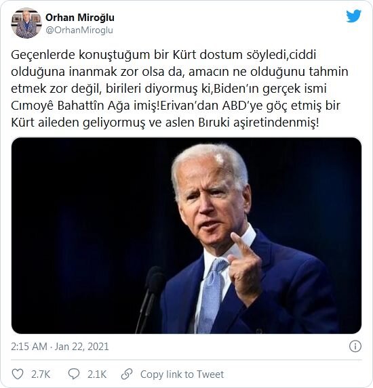Click the display name Orhan Miroğlu
373x388 pixels.
[x=80, y=18]
